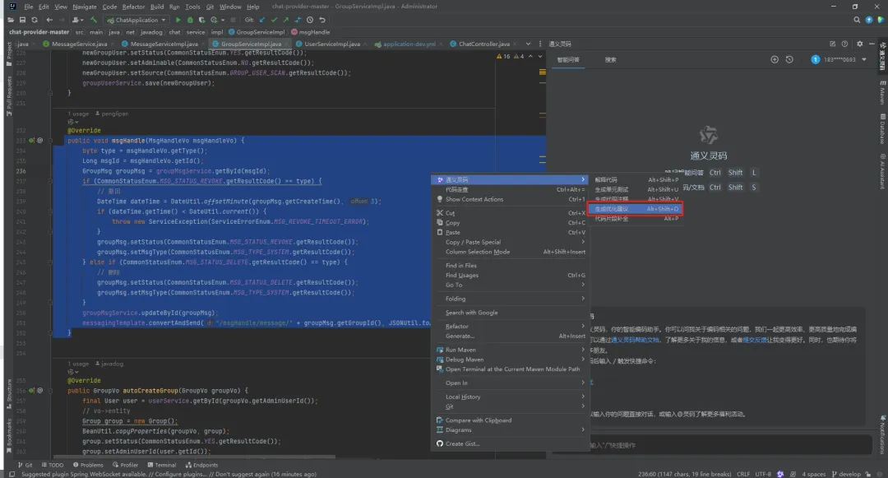This screenshot has height=478, width=888.
Task: Click the Build project hammer icon
Action: pos(94,20)
